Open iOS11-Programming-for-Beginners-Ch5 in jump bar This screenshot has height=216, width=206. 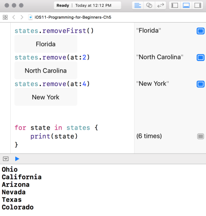(73, 17)
